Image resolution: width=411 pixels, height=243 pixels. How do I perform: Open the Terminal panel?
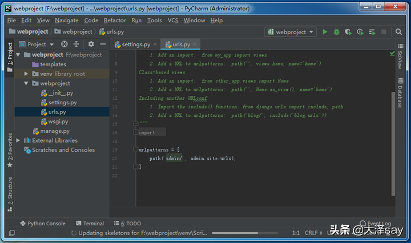point(90,224)
